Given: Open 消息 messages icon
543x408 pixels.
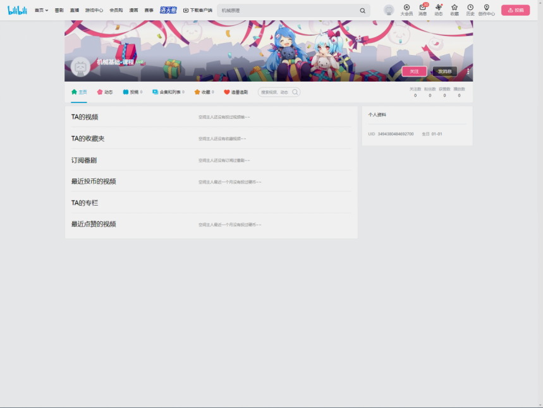Looking at the screenshot, I should pos(422,10).
